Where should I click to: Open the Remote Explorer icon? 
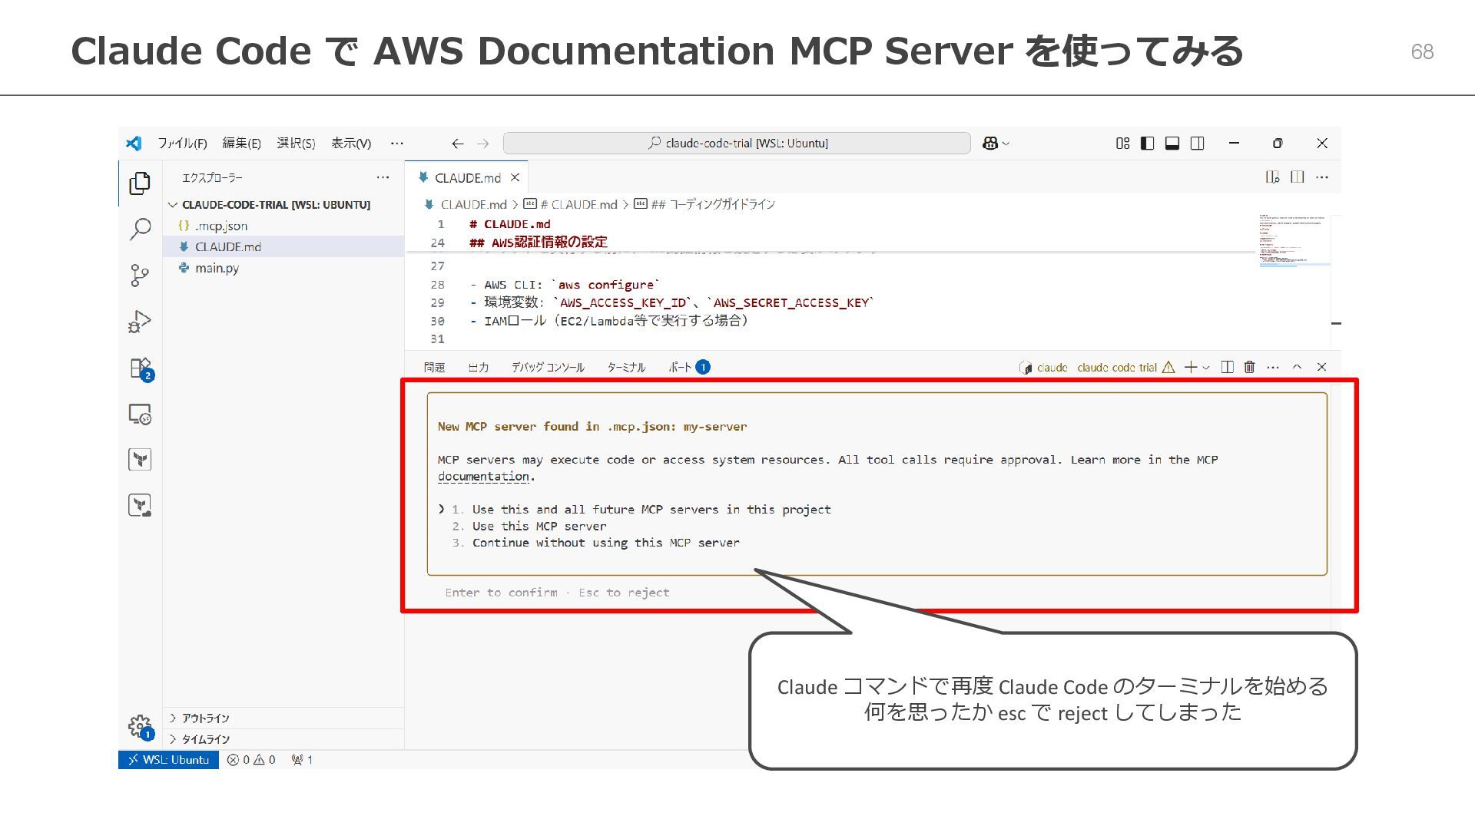click(140, 414)
